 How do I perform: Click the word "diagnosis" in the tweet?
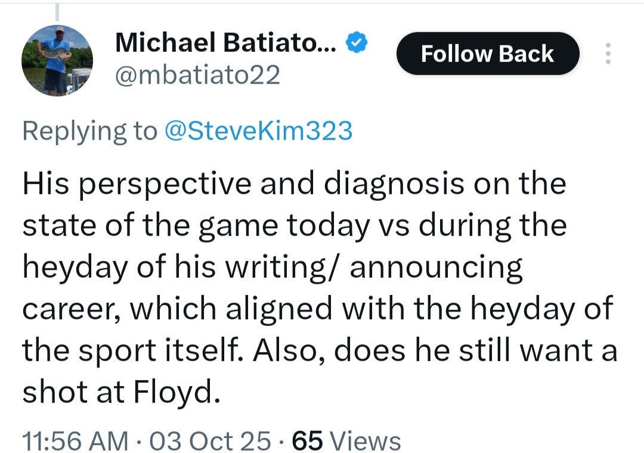(395, 185)
